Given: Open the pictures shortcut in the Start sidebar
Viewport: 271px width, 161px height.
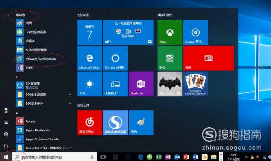Looking at the screenshot, I should pos(6,123).
